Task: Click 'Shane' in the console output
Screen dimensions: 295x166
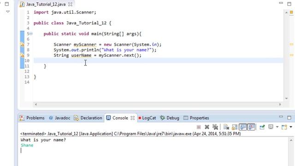Action: point(27,145)
